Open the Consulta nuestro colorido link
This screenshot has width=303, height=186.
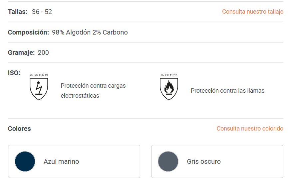pyautogui.click(x=250, y=128)
